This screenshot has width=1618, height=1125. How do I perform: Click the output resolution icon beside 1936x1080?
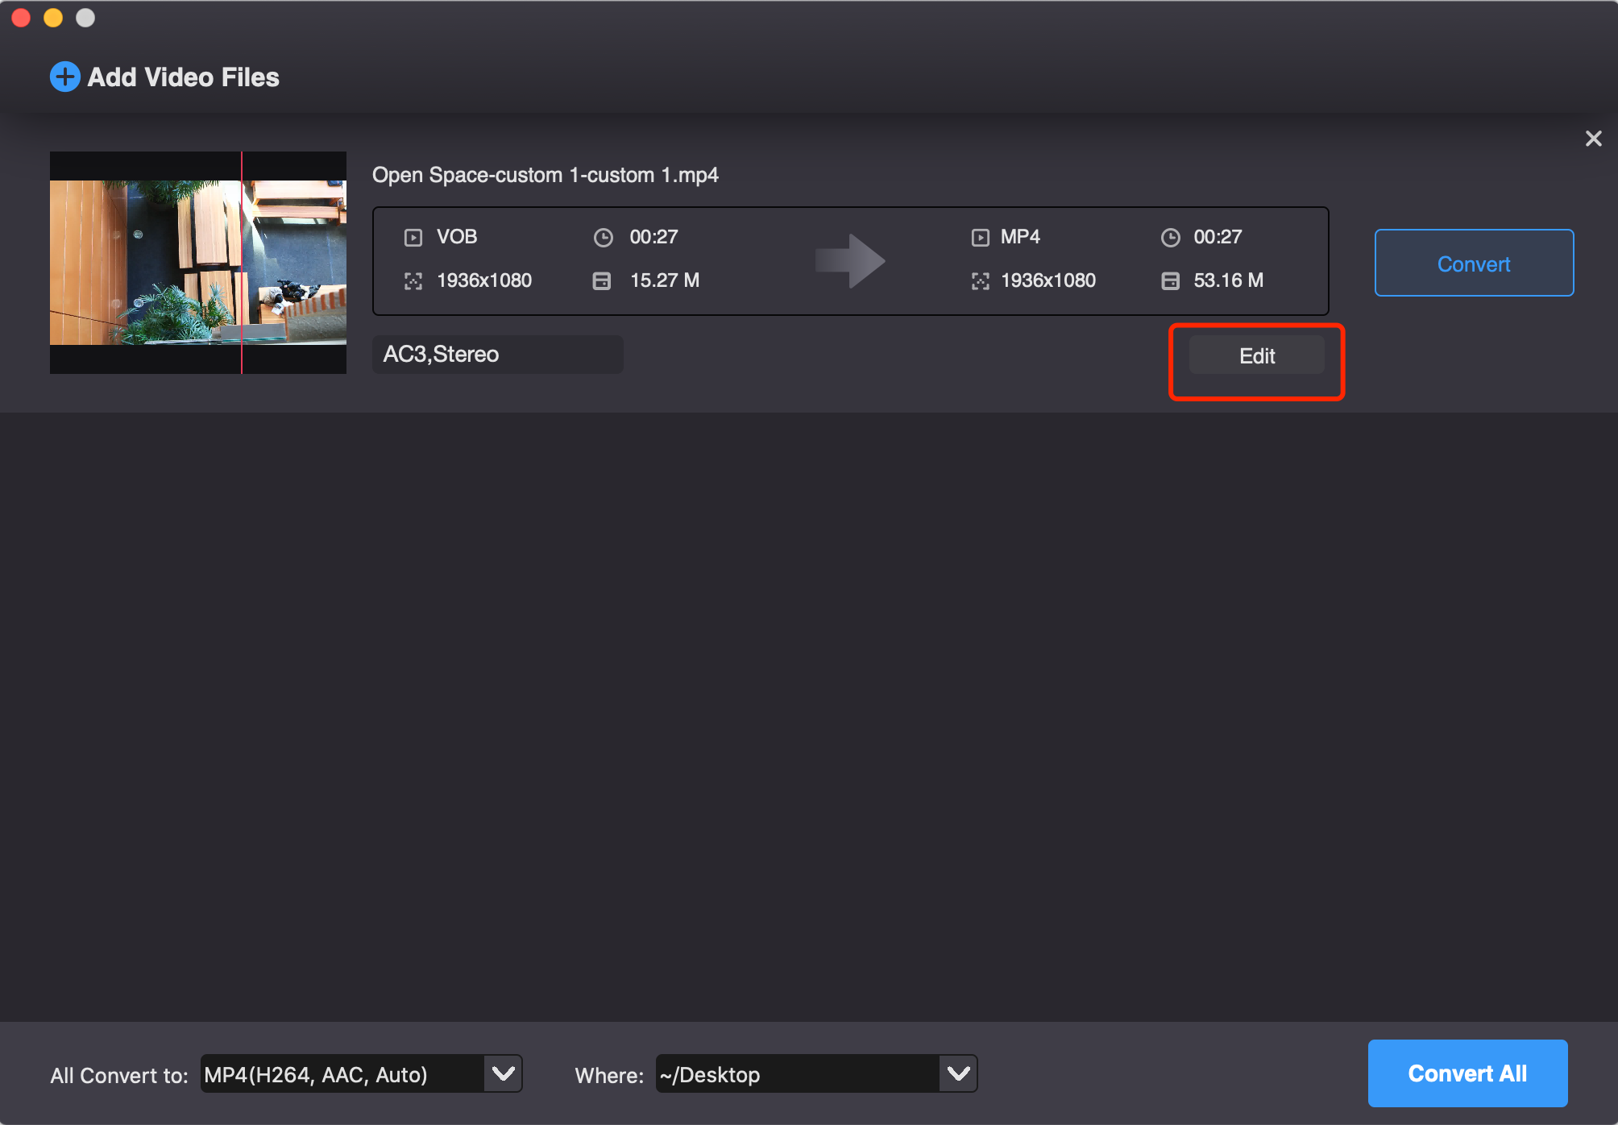pos(981,281)
